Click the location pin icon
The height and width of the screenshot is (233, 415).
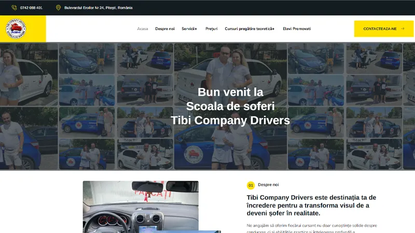(58, 8)
